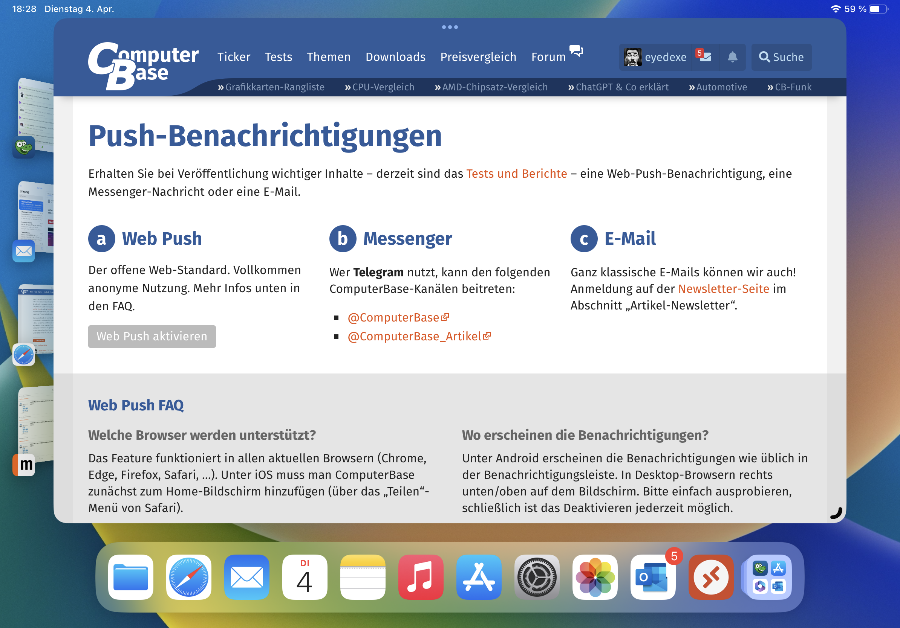Screen dimensions: 900x628
Task: Open Microsoft Outlook in the dock
Action: [x=652, y=577]
